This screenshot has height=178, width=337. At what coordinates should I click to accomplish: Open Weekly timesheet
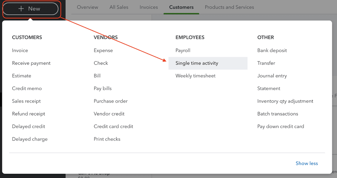[195, 76]
